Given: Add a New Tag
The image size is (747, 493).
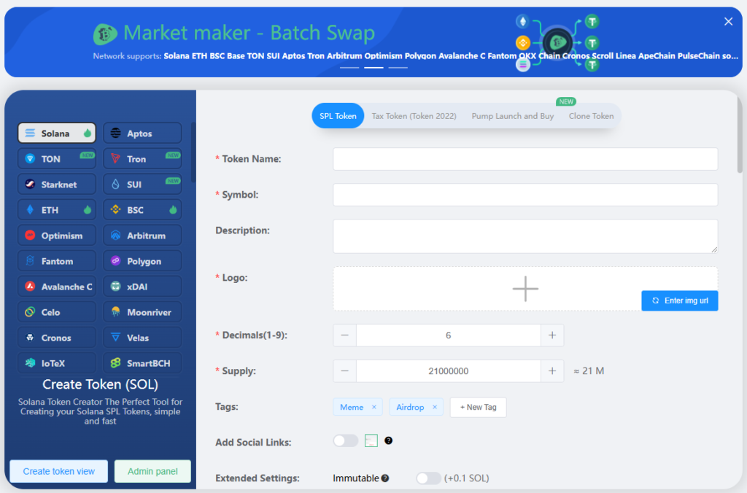Looking at the screenshot, I should (x=479, y=407).
